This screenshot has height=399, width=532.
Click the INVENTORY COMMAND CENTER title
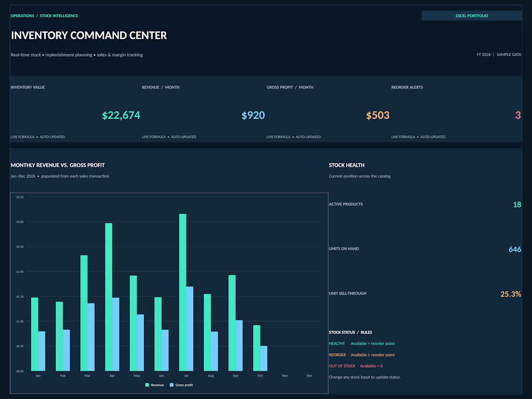(89, 35)
